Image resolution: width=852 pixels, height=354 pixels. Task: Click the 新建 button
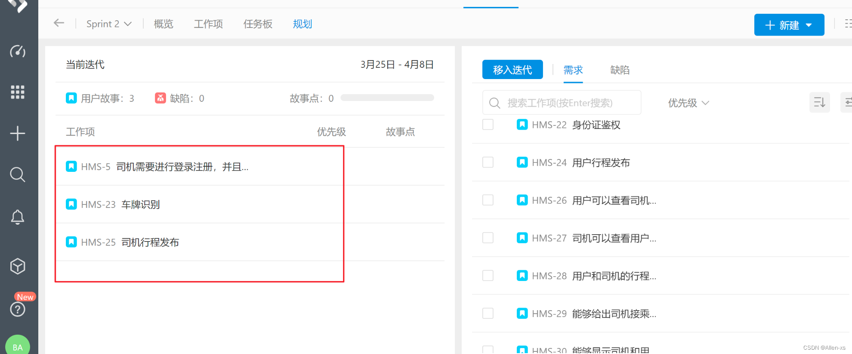click(789, 25)
